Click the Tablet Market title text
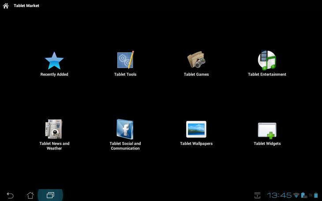The image size is (322, 201). pos(26,6)
